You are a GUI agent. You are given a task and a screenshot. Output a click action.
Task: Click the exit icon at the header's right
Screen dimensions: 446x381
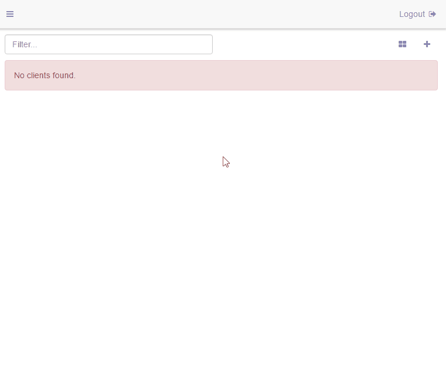[433, 14]
